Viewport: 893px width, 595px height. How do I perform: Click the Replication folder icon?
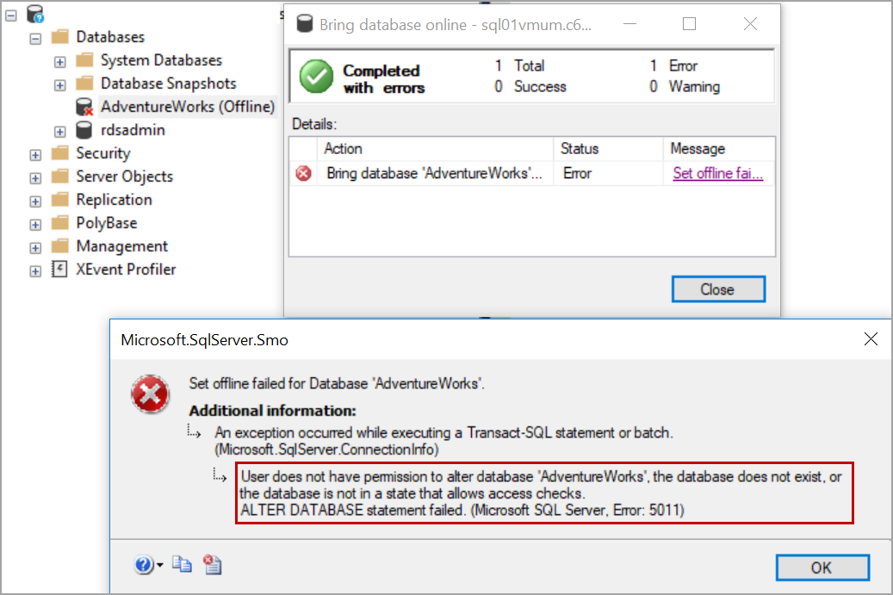(x=59, y=199)
